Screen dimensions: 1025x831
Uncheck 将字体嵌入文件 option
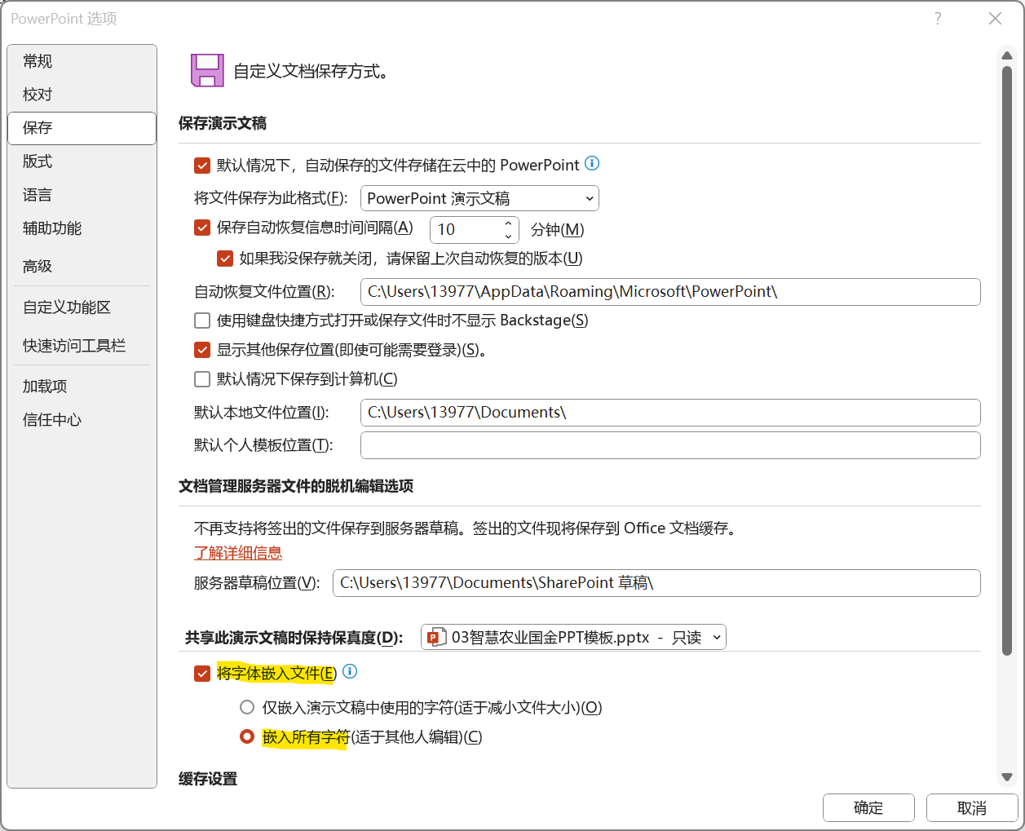click(x=201, y=674)
